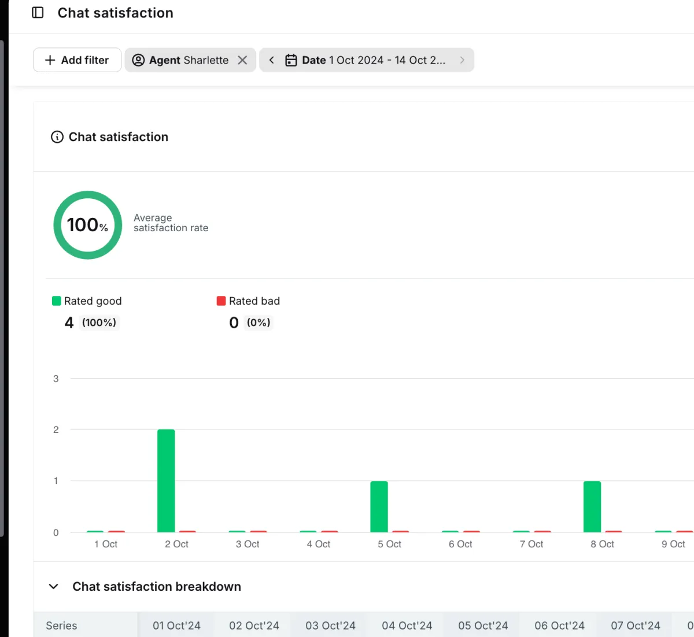Toggle the Rated bad legend swatch
The height and width of the screenshot is (637, 694).
coord(221,301)
